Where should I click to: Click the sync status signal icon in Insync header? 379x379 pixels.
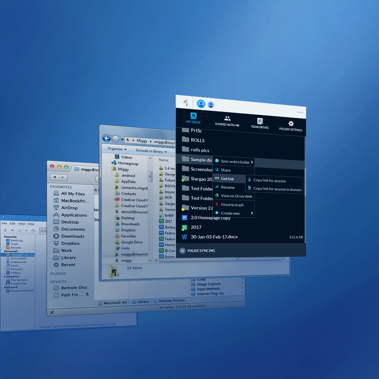coord(186,103)
